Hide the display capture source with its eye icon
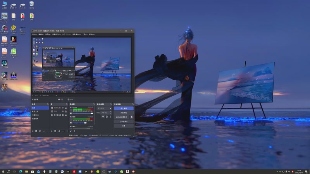 pyautogui.click(x=63, y=115)
